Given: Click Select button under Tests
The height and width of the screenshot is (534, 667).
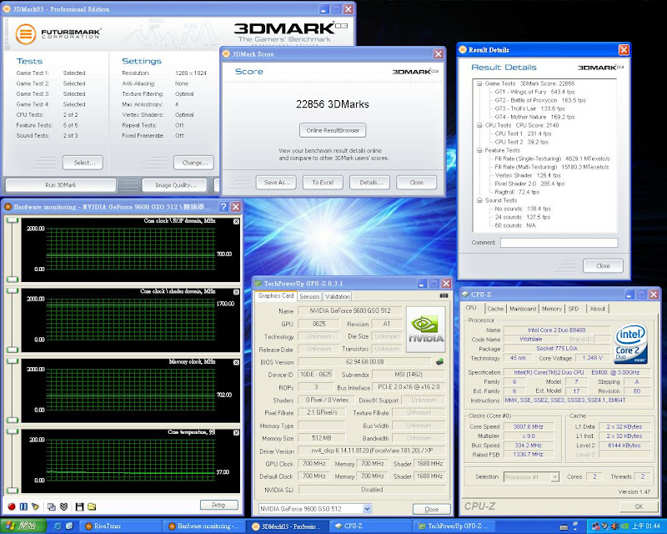Looking at the screenshot, I should (83, 163).
